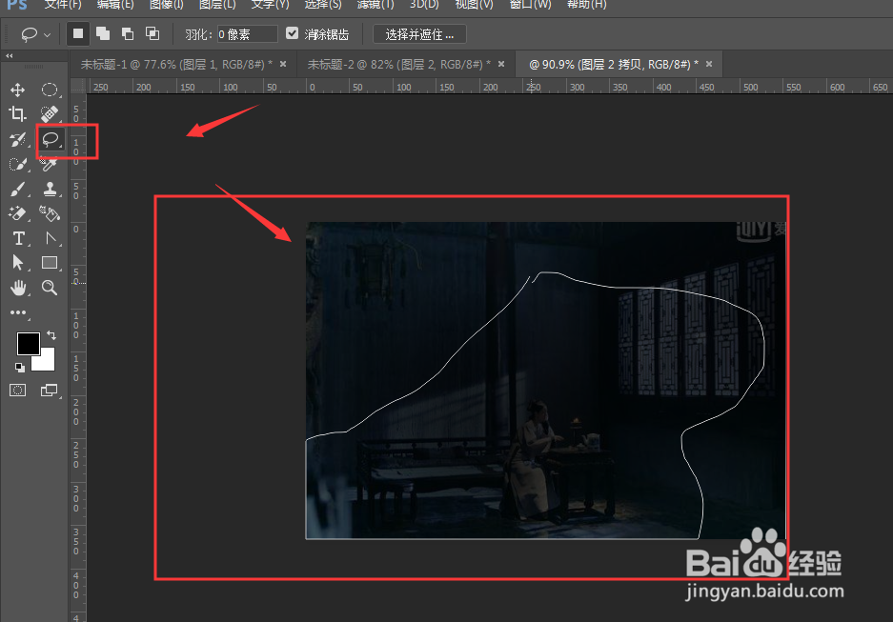Image resolution: width=893 pixels, height=622 pixels.
Task: Select the Hand tool
Action: click(x=18, y=288)
